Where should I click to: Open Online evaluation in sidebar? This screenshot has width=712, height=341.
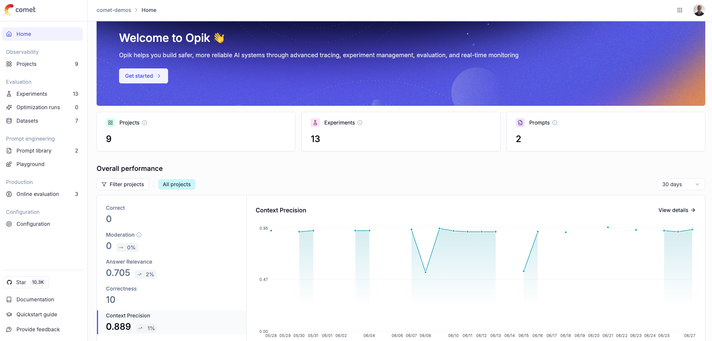pyautogui.click(x=42, y=194)
